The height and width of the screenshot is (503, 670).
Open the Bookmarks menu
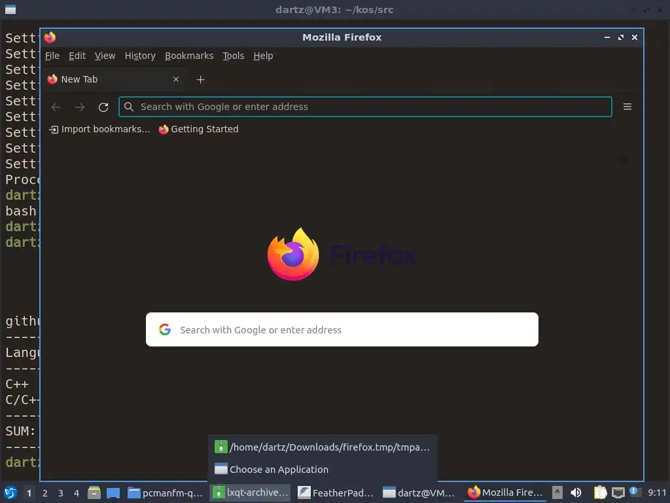tap(189, 56)
